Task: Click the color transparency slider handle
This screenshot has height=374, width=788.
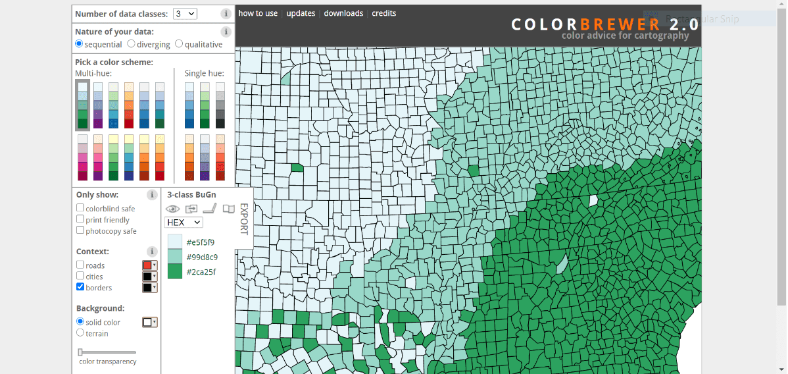Action: (x=80, y=352)
